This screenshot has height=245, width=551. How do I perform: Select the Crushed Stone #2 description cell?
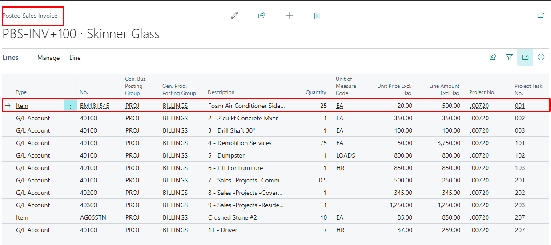point(232,217)
